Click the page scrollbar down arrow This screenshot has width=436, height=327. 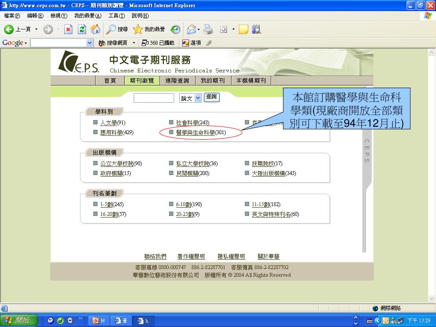coord(432,299)
